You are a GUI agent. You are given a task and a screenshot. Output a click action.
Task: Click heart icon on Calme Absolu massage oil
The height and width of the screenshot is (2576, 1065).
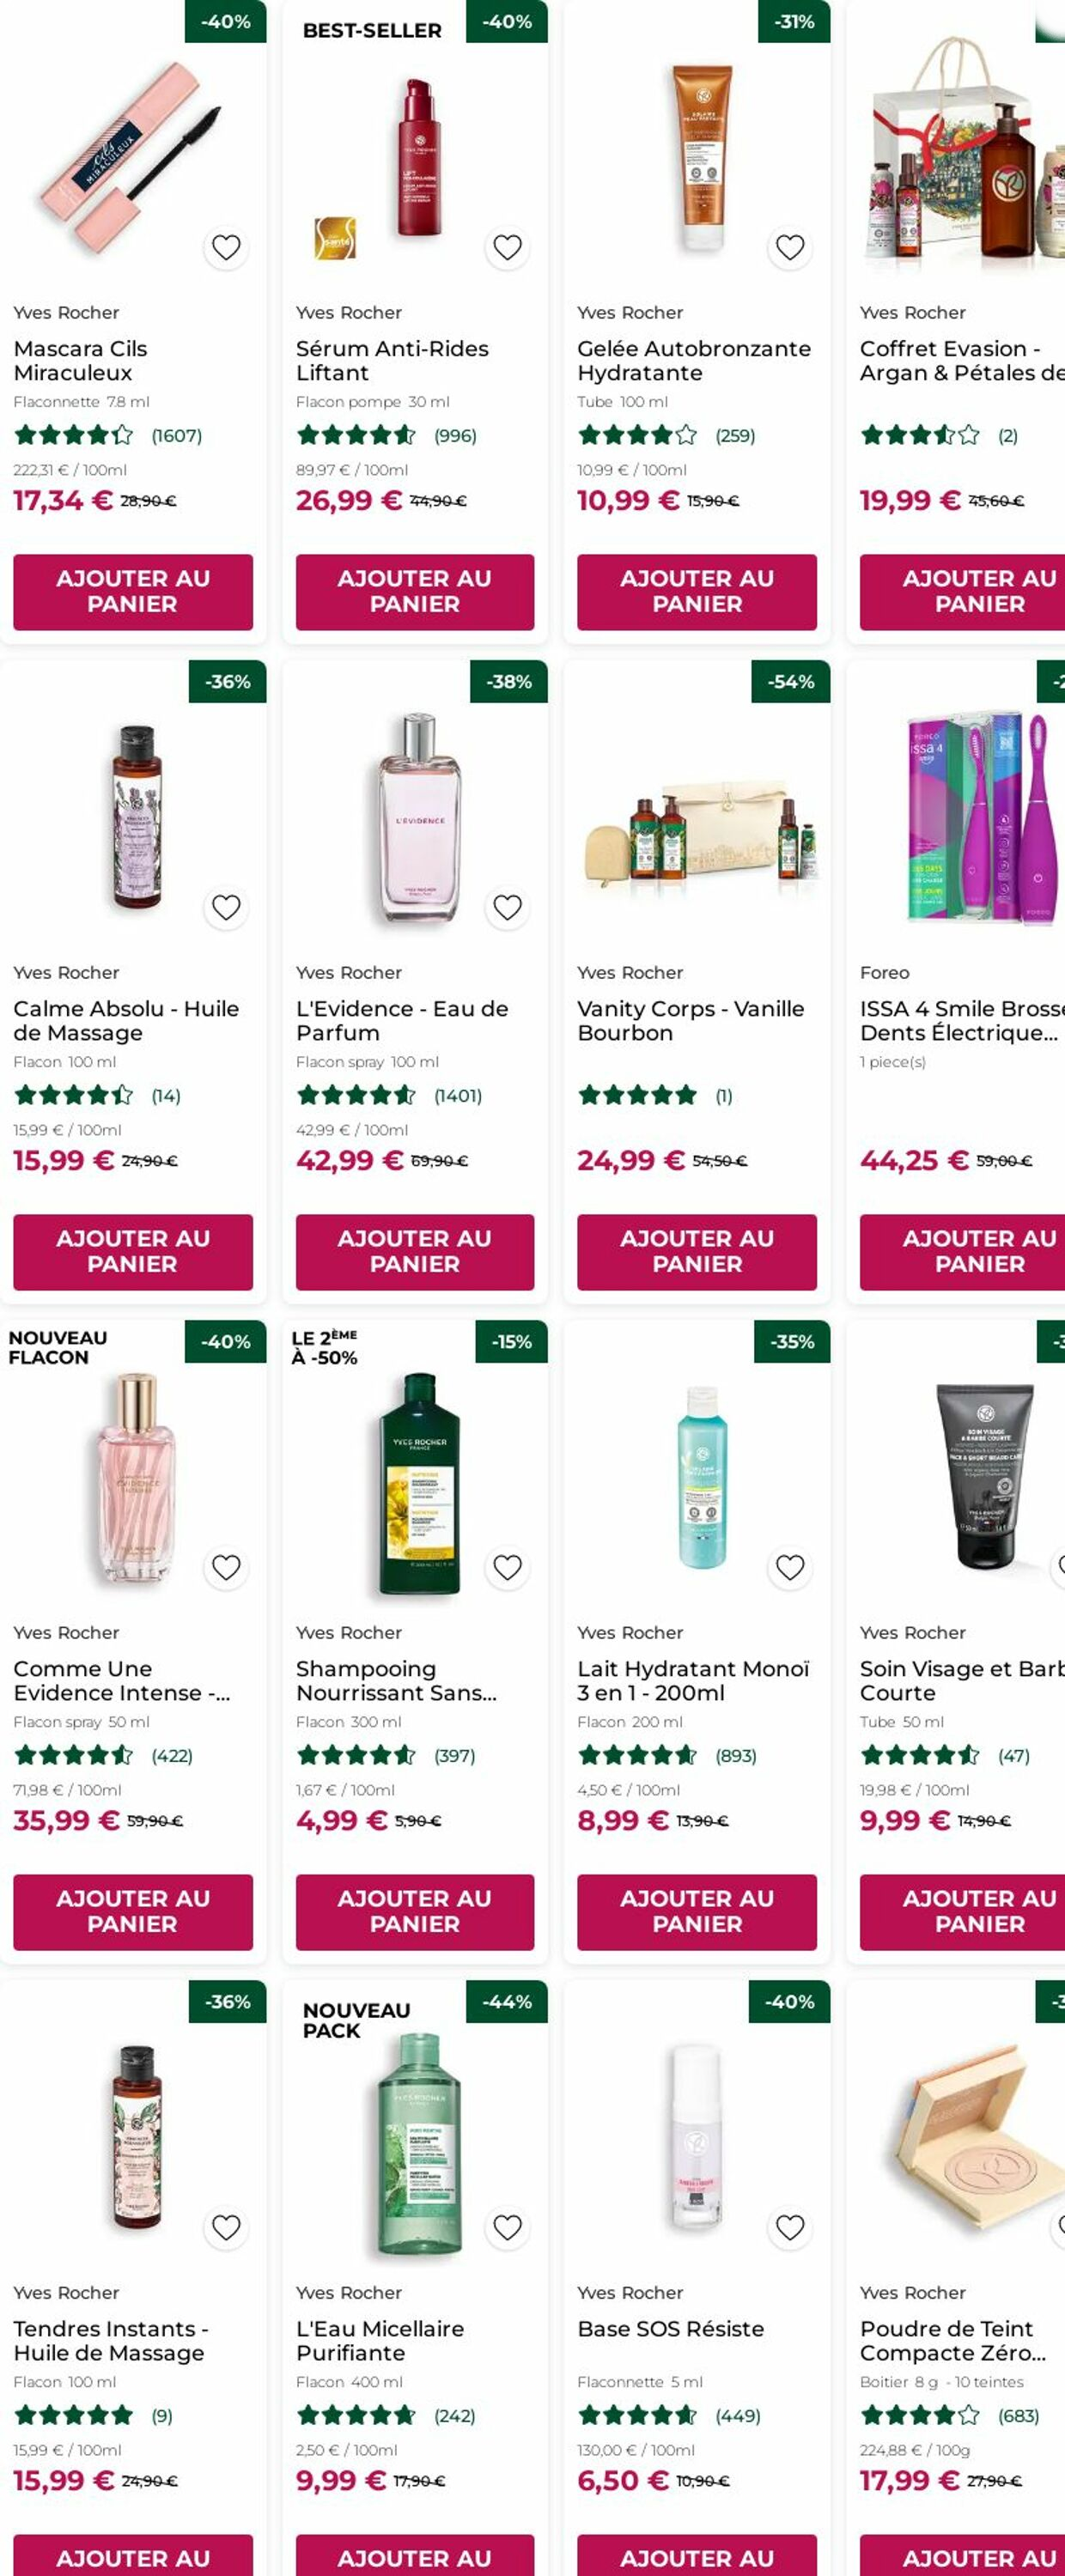[x=226, y=907]
